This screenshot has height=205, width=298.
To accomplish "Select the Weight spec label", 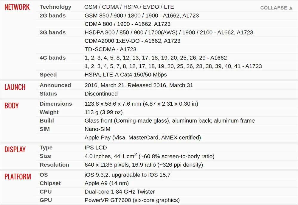I will coord(49,112).
